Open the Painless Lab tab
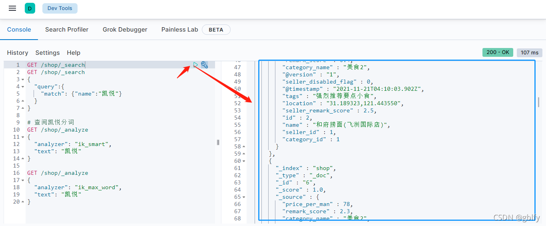 point(180,30)
